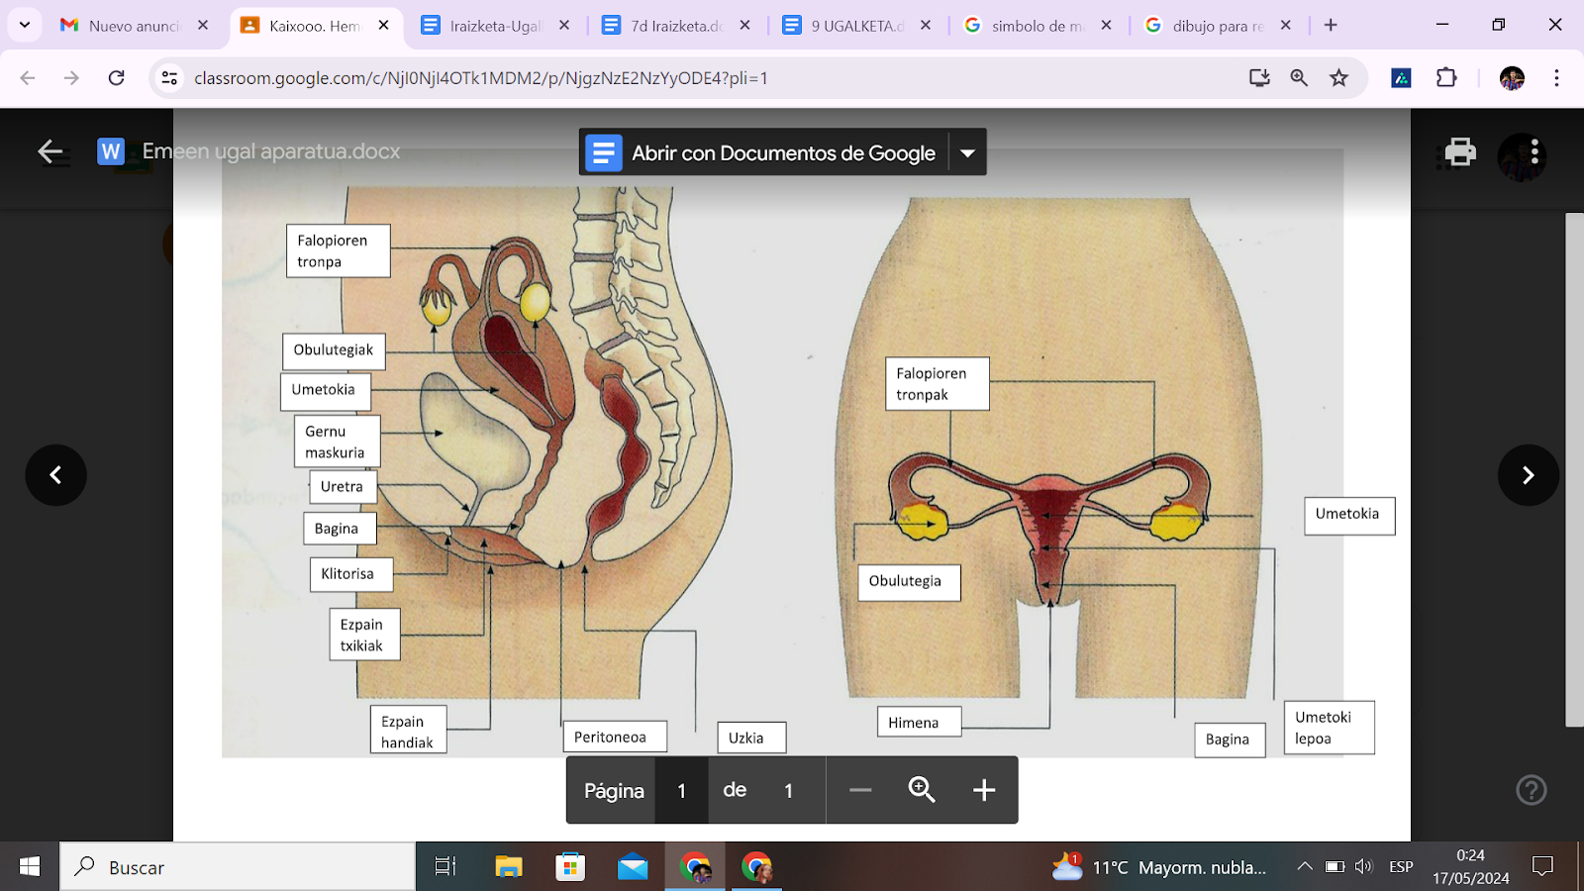The height and width of the screenshot is (891, 1584).
Task: Open the weather widget 11°C
Action: click(1159, 867)
